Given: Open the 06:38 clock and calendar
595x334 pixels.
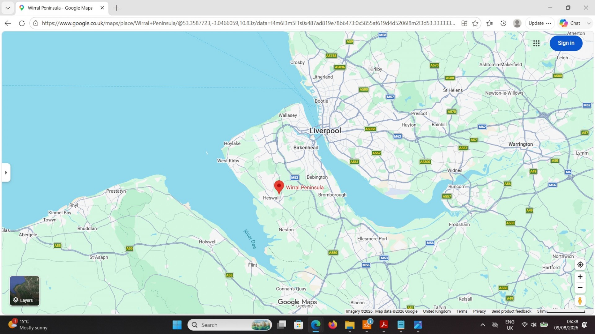Looking at the screenshot, I should click(566, 325).
